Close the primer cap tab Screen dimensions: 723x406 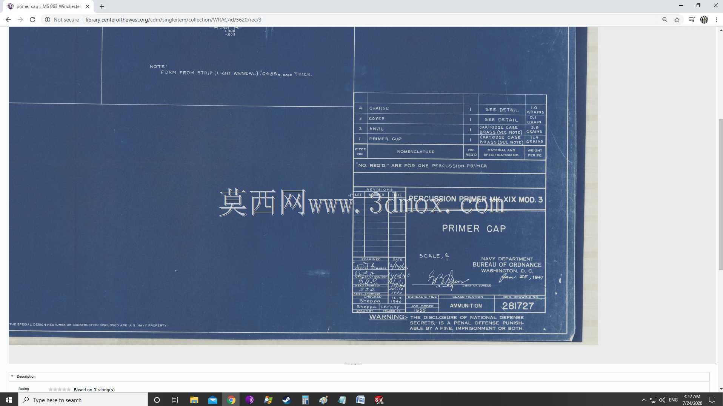click(88, 6)
